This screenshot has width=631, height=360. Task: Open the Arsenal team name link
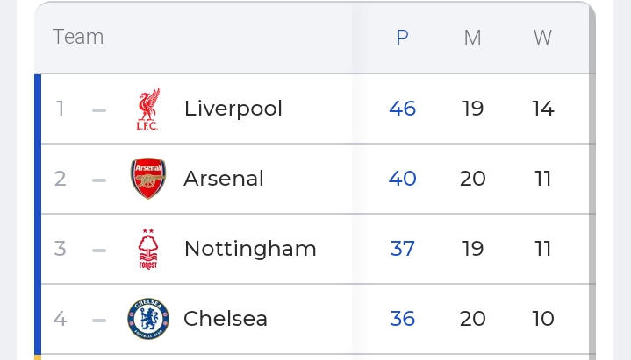coord(224,179)
